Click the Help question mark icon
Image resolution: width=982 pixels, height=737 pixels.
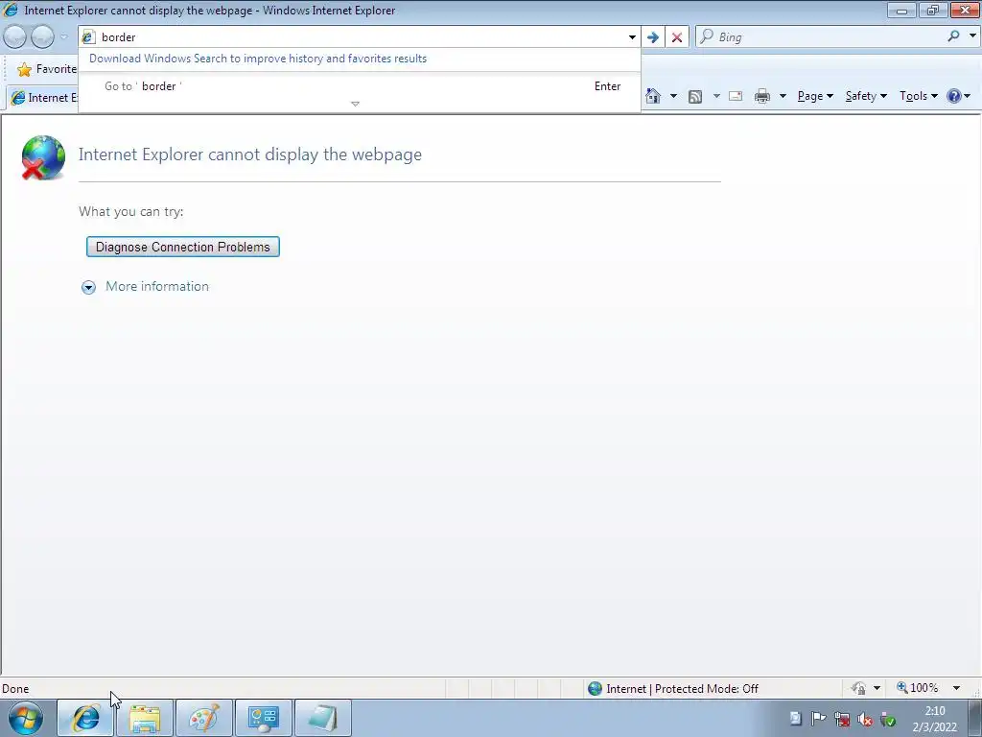(x=954, y=96)
